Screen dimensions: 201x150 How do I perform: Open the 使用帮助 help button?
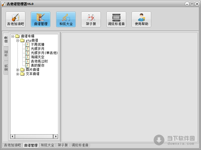[141, 19]
